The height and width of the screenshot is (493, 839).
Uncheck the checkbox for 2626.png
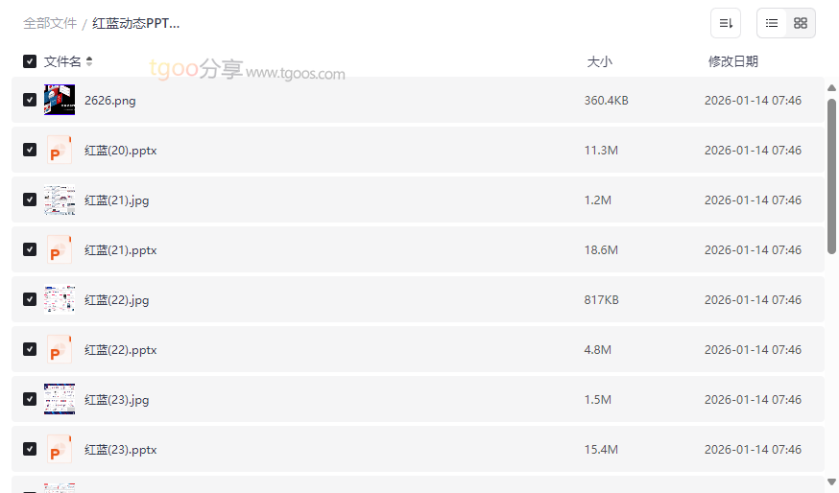click(x=30, y=100)
